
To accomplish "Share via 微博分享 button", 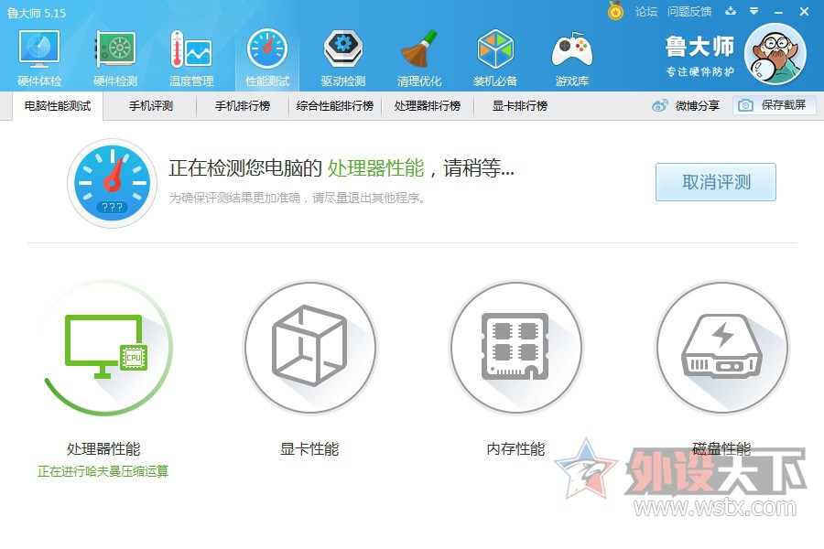I will [x=686, y=105].
